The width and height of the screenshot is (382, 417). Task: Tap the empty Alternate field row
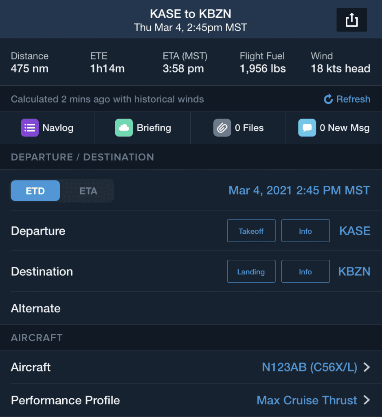pos(191,308)
